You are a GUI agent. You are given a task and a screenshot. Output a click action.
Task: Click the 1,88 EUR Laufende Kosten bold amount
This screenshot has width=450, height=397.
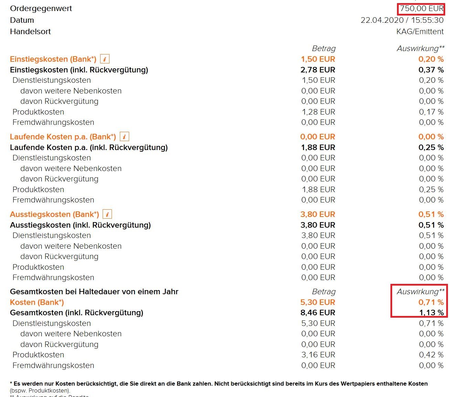(x=318, y=147)
